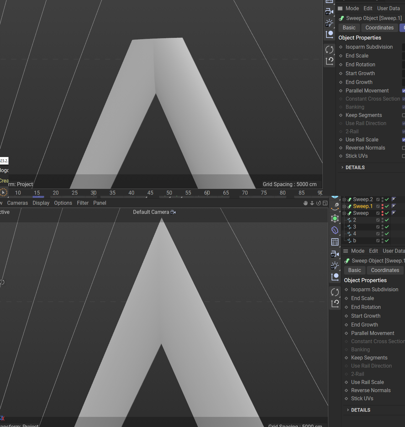
Task: Switch to Basic tab in lower panel
Action: (x=355, y=270)
